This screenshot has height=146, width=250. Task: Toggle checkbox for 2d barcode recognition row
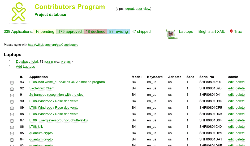pos(12,95)
